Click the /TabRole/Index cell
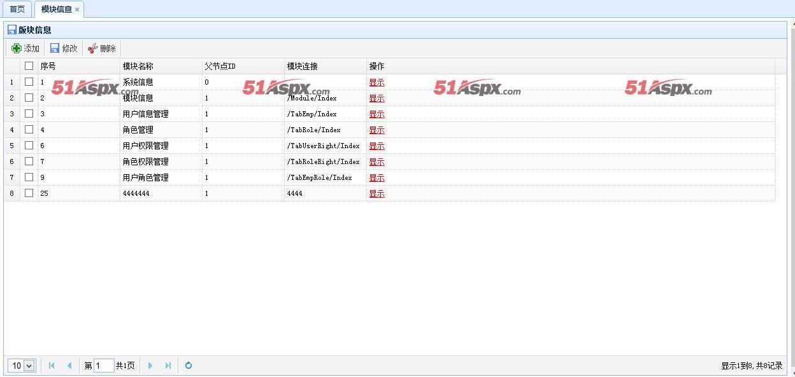 point(326,130)
